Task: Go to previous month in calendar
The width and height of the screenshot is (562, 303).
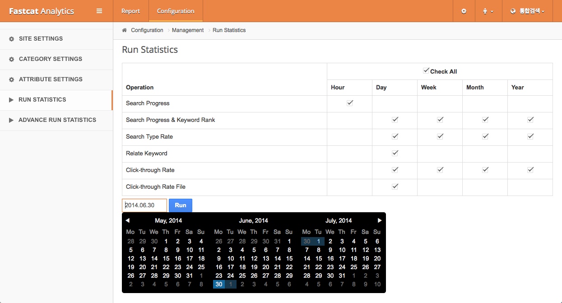Action: tap(128, 220)
